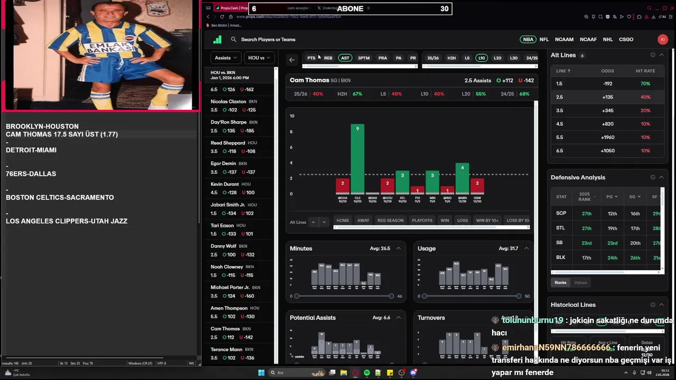Click browser back arrow

208,17
